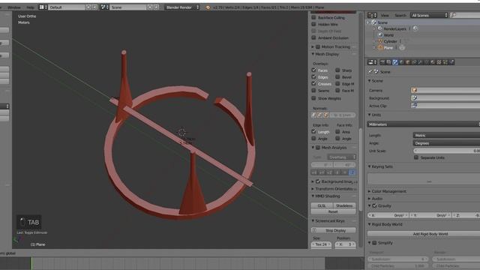Open the outliner Search menu
The width and height of the screenshot is (480, 270).
[400, 15]
